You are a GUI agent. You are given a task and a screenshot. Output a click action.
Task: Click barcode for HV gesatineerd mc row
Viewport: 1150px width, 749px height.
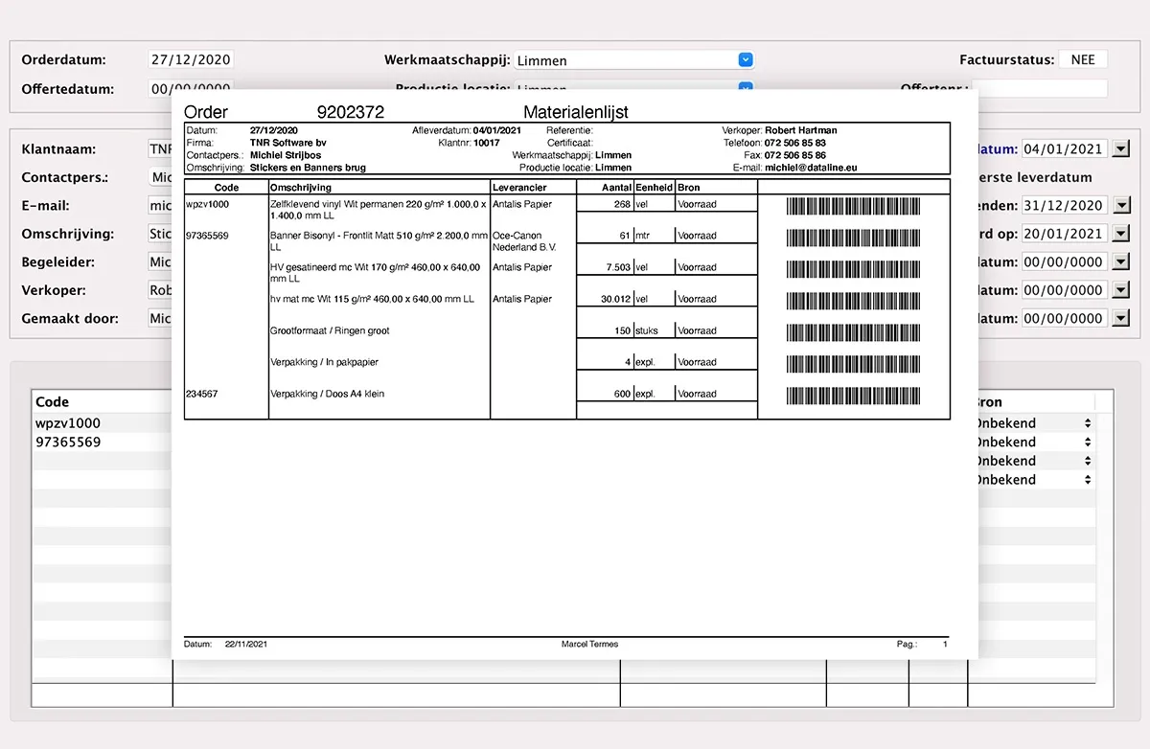tap(853, 269)
